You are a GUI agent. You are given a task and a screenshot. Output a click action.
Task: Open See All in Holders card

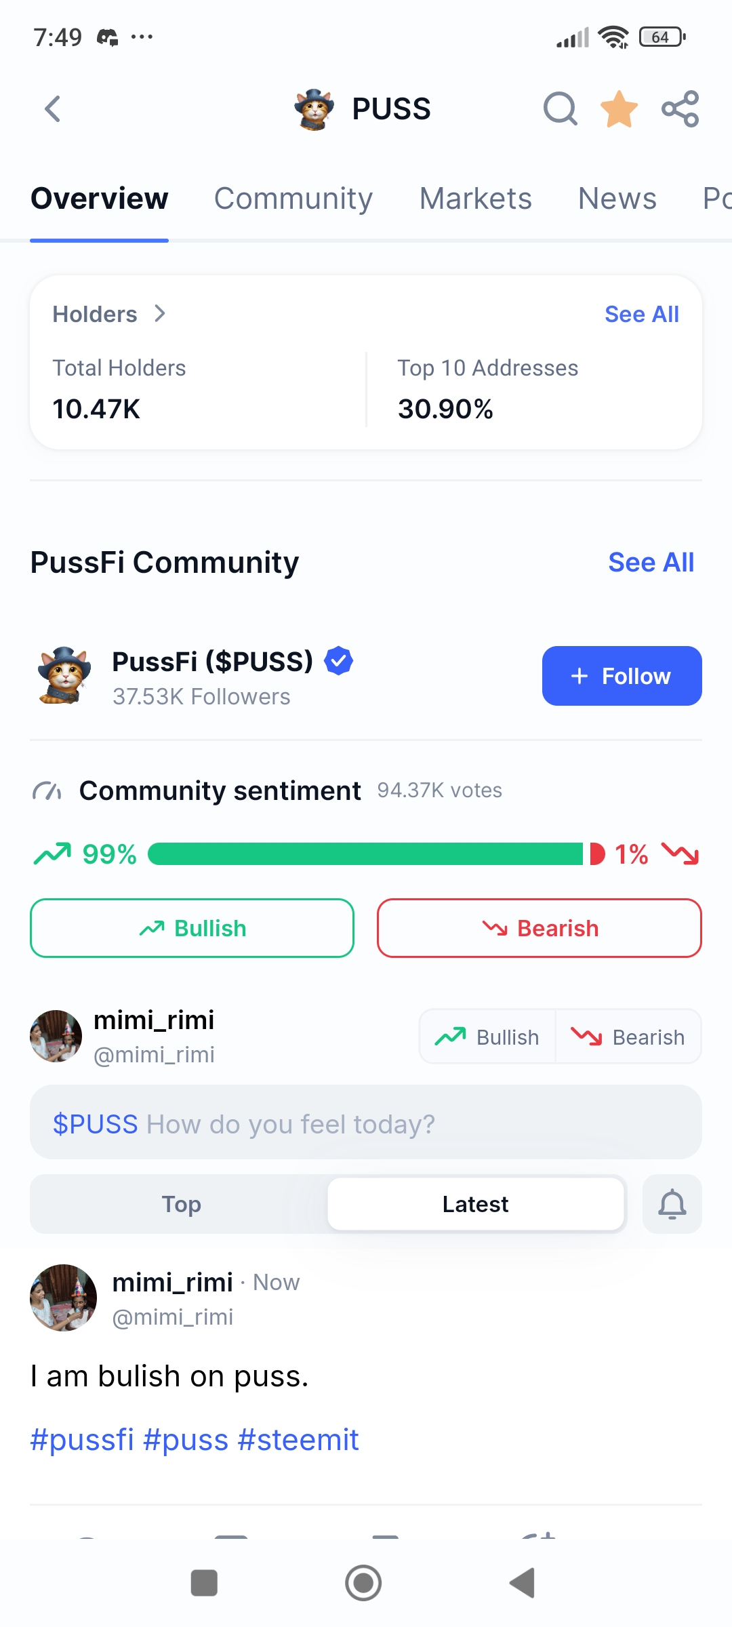click(x=641, y=315)
